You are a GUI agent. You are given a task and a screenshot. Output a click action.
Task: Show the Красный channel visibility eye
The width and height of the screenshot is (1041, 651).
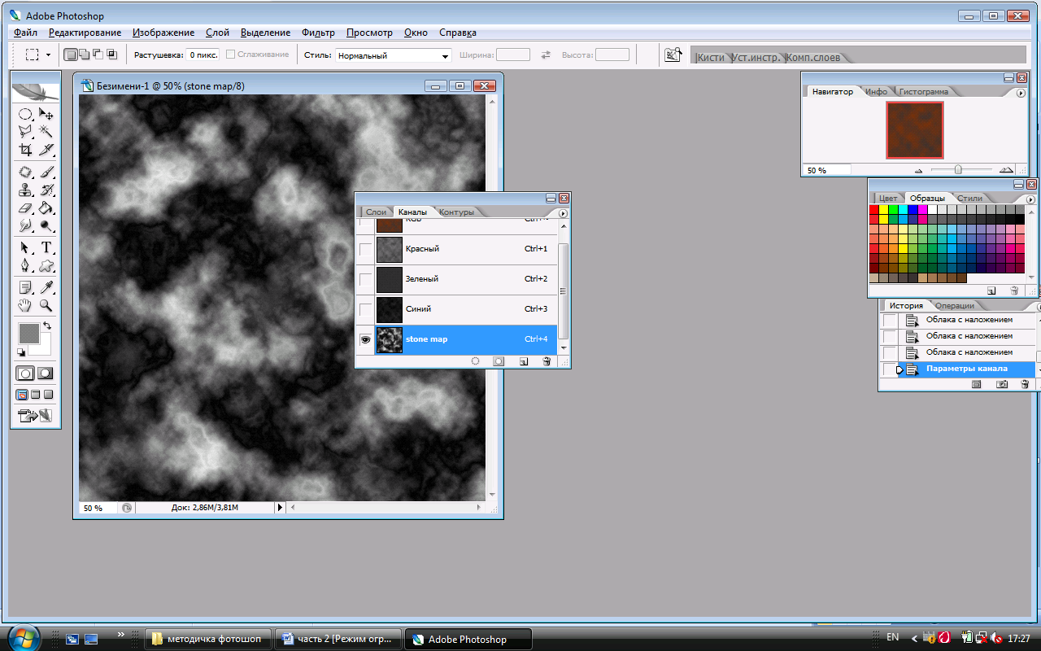[x=365, y=249]
